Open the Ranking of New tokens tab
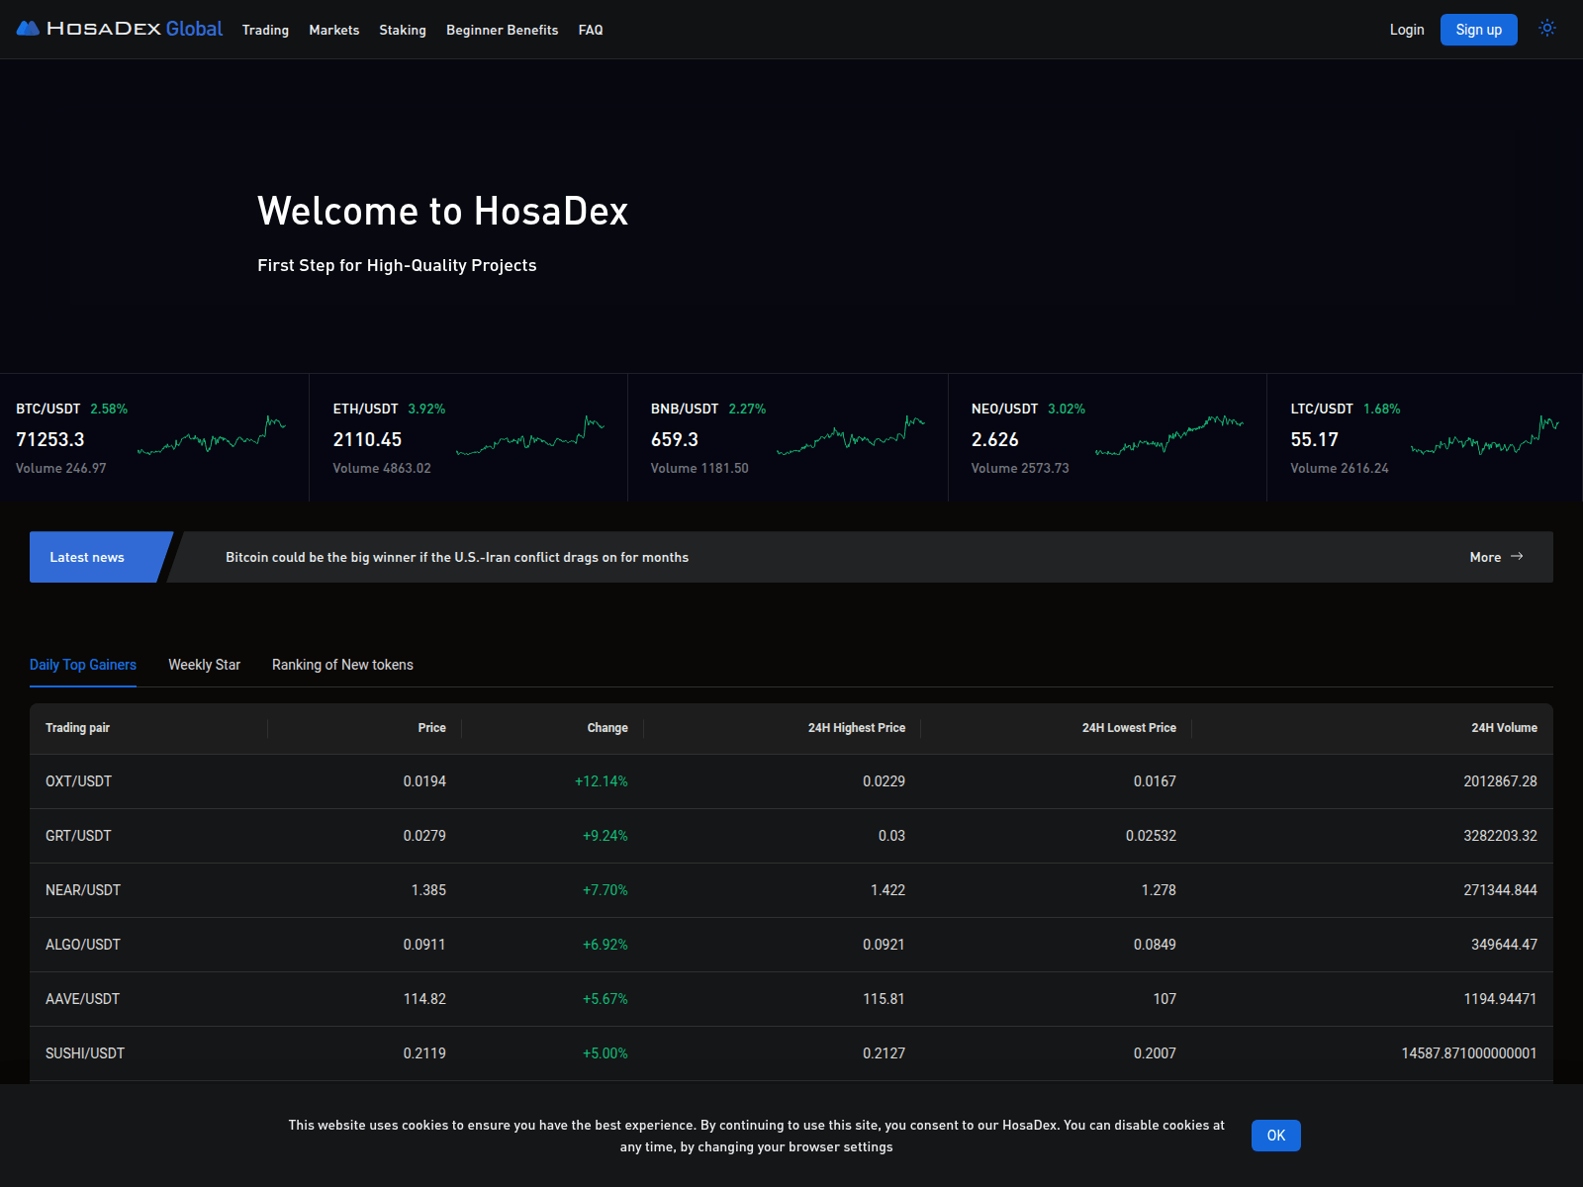The height and width of the screenshot is (1187, 1583). click(341, 665)
